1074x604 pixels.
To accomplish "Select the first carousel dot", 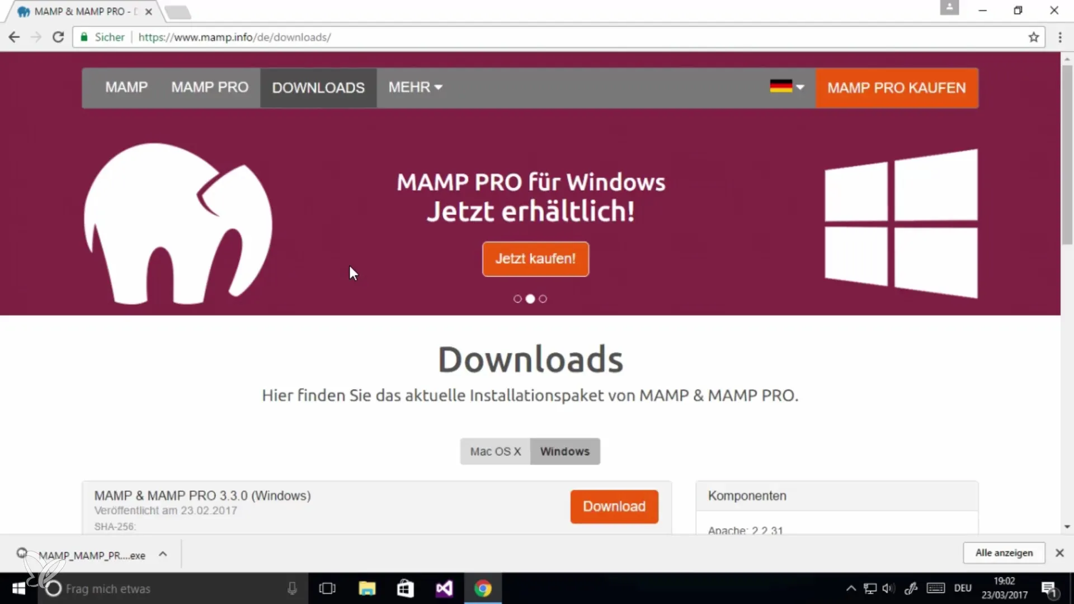I will (517, 299).
